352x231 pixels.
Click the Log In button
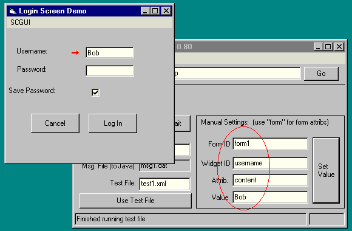(113, 123)
